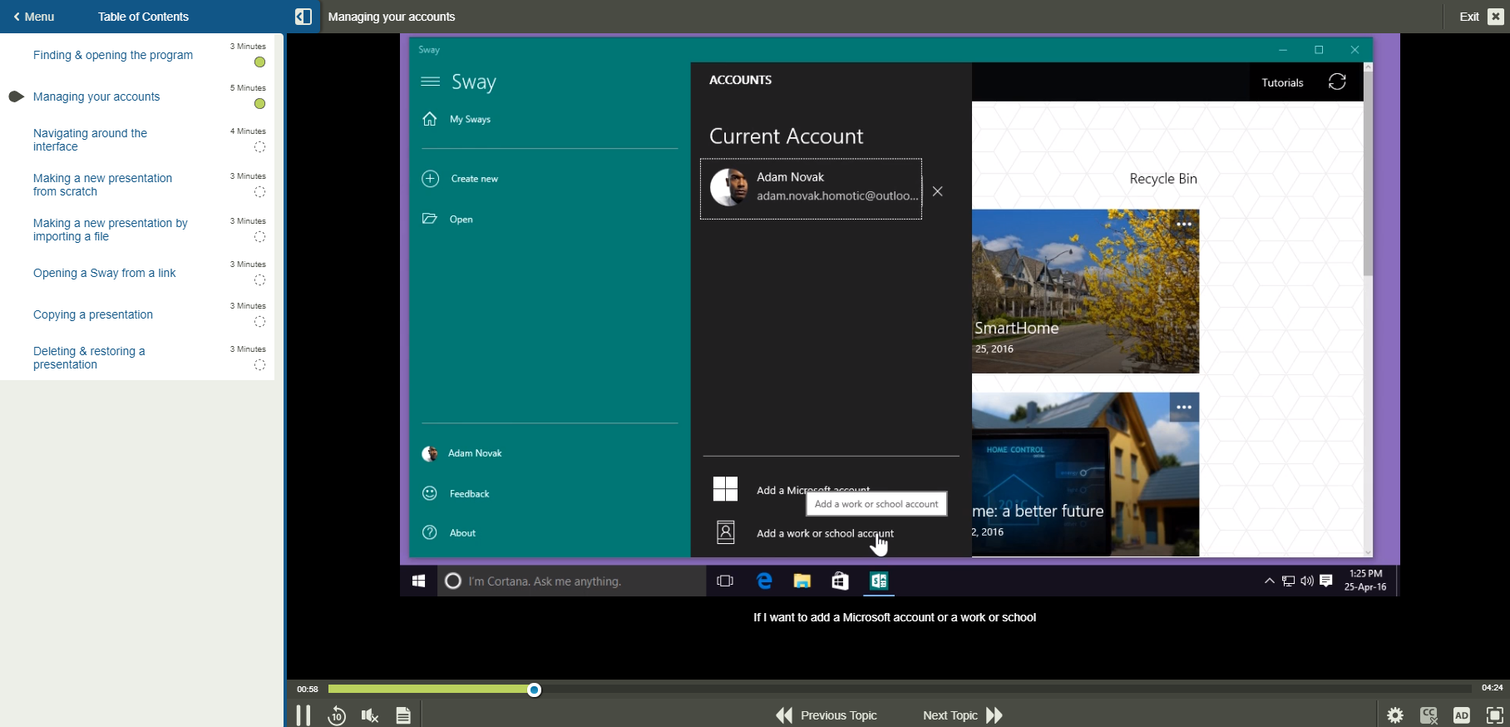Open Navigating around the interface lesson
Viewport: 1510px width, 727px height.
[90, 140]
